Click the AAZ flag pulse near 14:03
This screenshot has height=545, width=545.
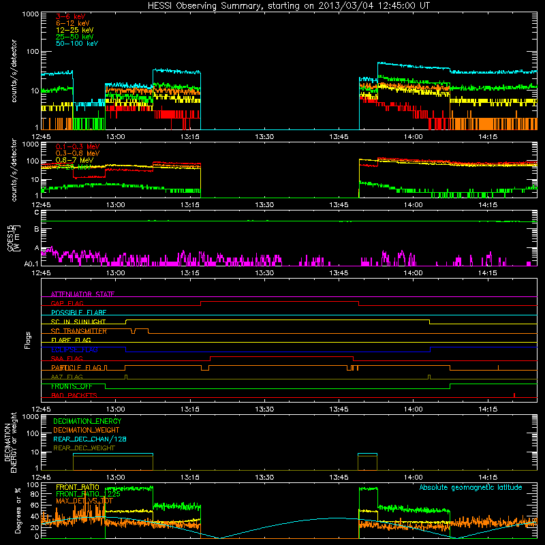(x=429, y=377)
